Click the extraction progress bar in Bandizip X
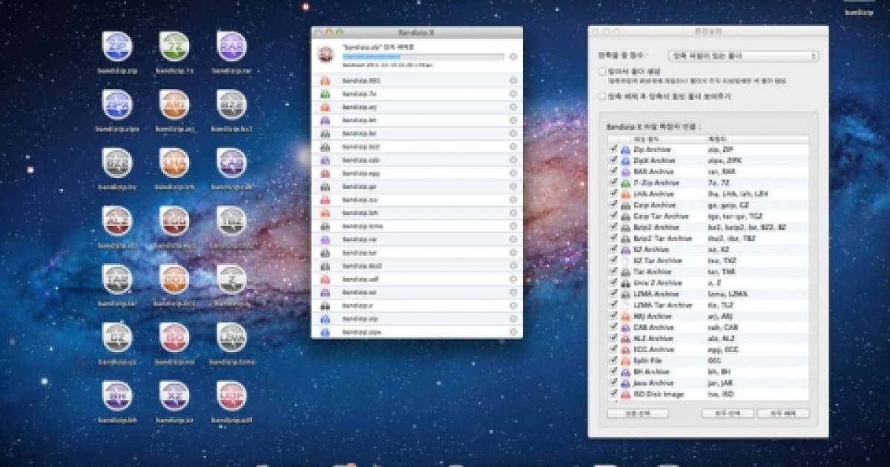Image resolution: width=890 pixels, height=467 pixels. (423, 56)
